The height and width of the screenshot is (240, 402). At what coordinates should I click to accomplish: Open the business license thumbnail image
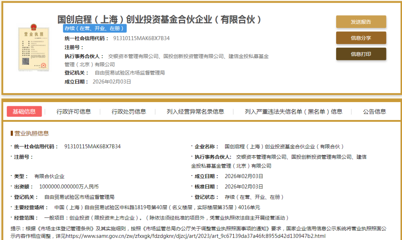click(33, 47)
